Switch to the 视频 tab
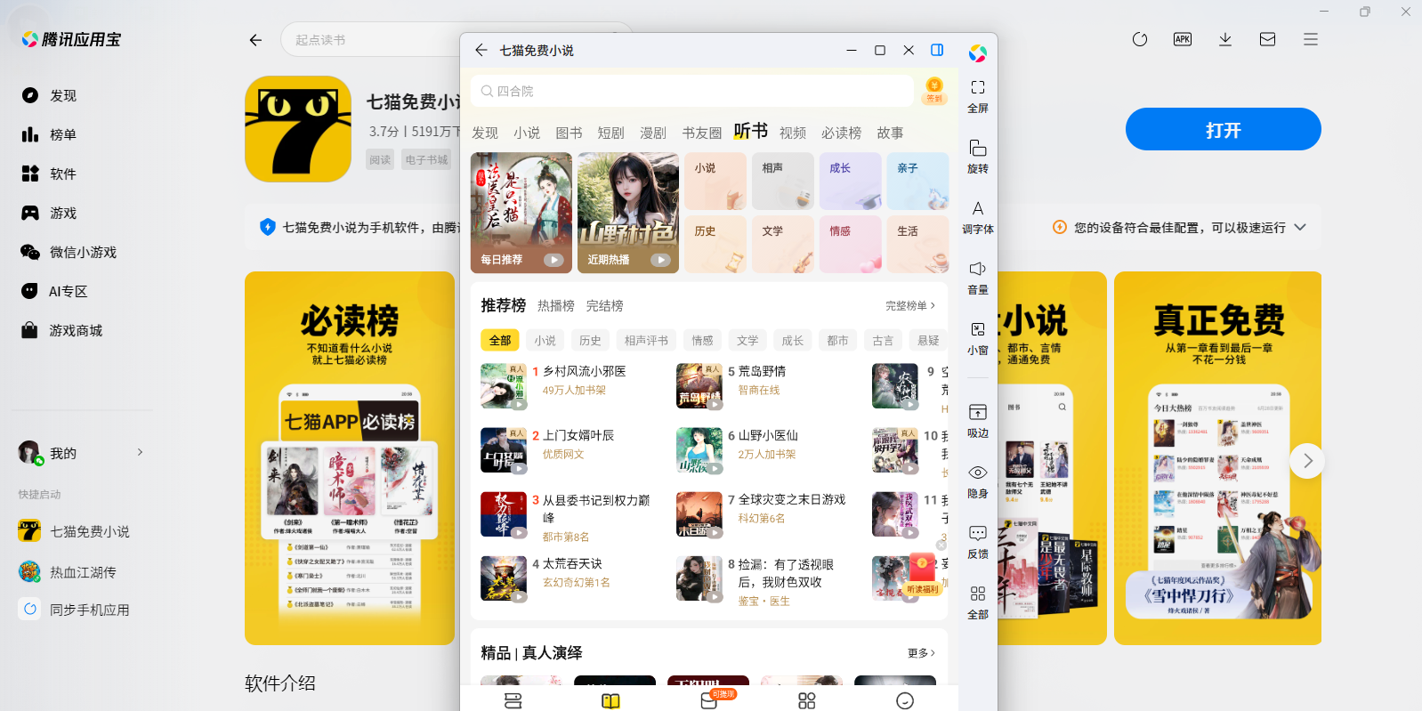This screenshot has width=1422, height=711. 792,133
